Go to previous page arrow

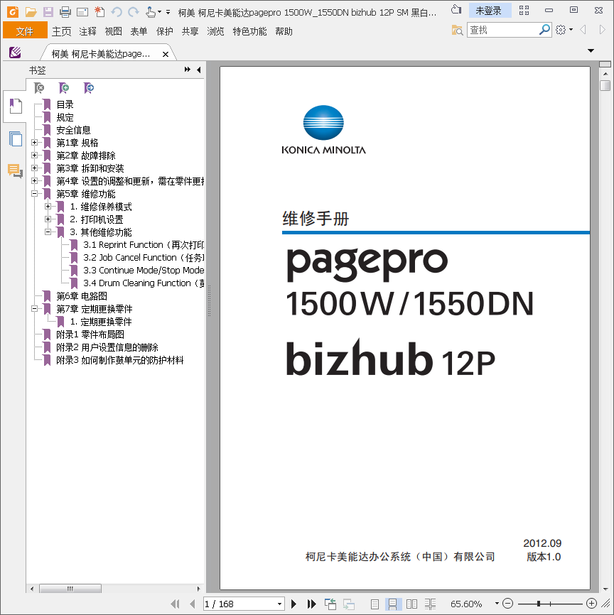tap(192, 604)
